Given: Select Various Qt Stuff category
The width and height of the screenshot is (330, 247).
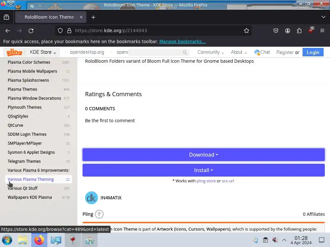Looking at the screenshot, I should pyautogui.click(x=39, y=188).
